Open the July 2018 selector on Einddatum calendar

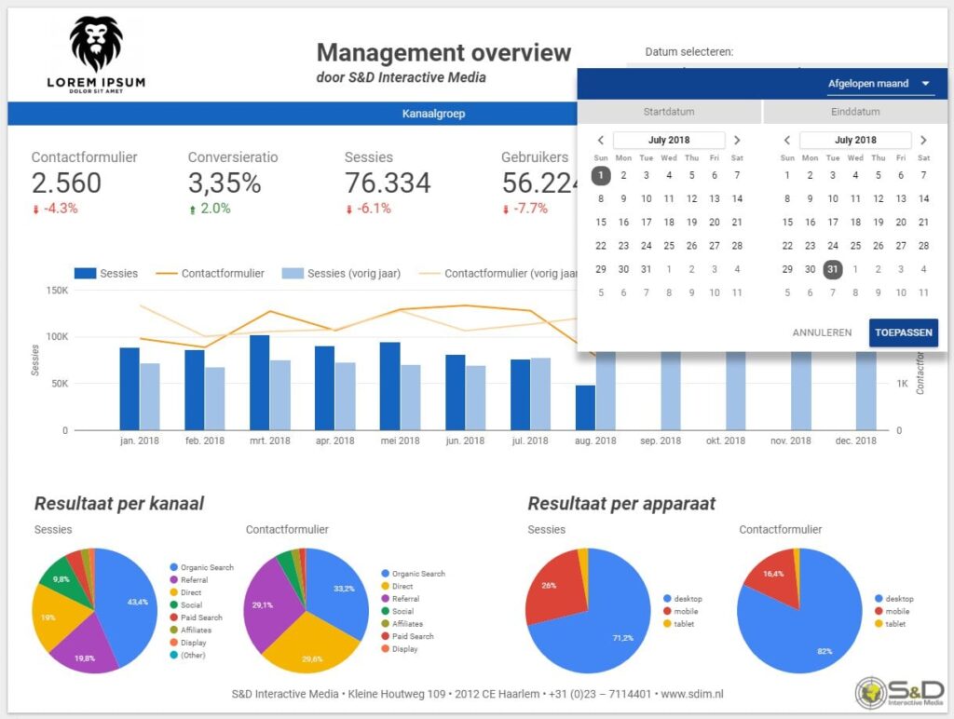point(855,140)
